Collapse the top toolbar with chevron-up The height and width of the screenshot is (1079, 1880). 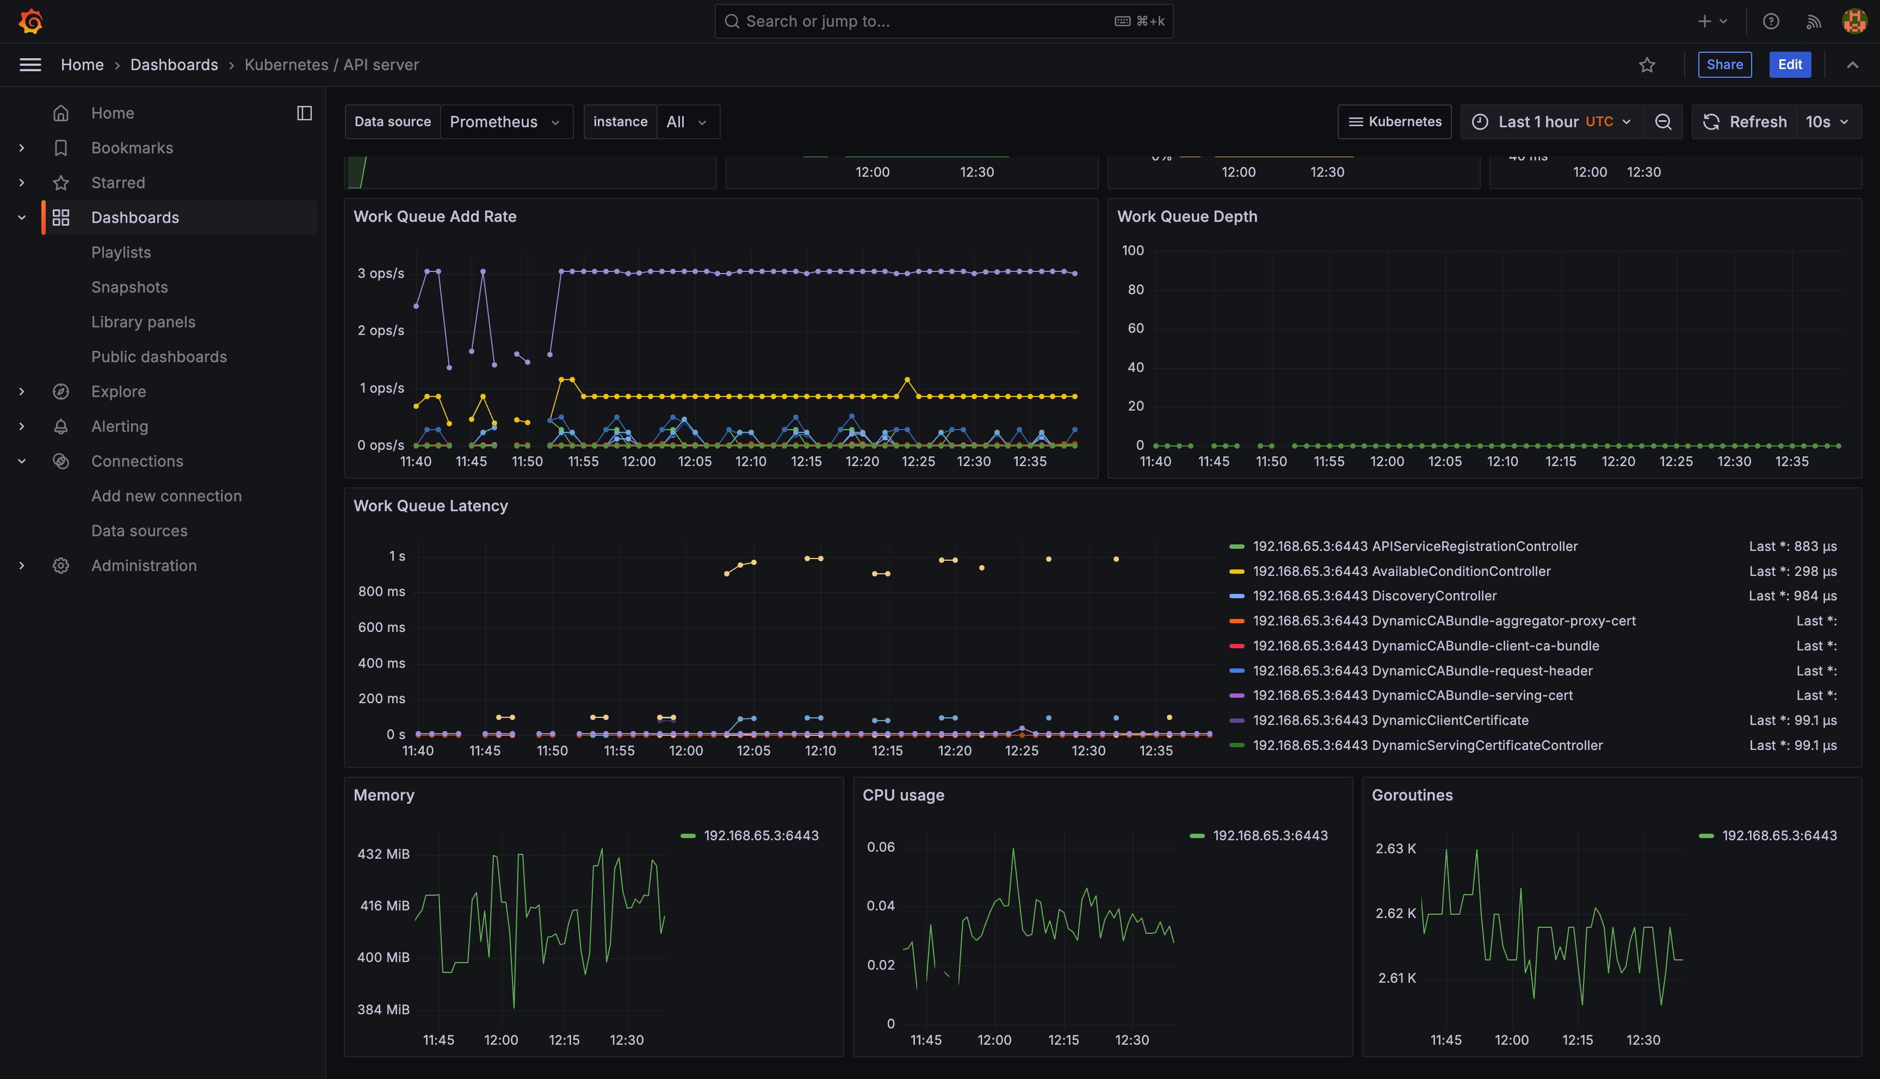point(1852,65)
